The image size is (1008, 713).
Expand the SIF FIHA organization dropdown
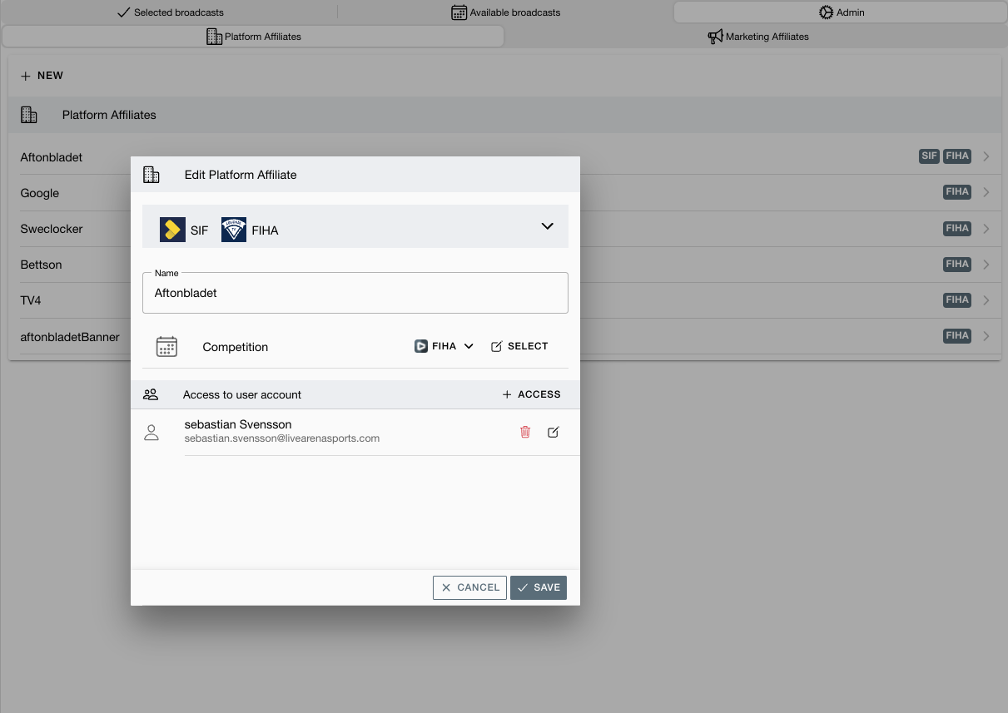click(547, 226)
